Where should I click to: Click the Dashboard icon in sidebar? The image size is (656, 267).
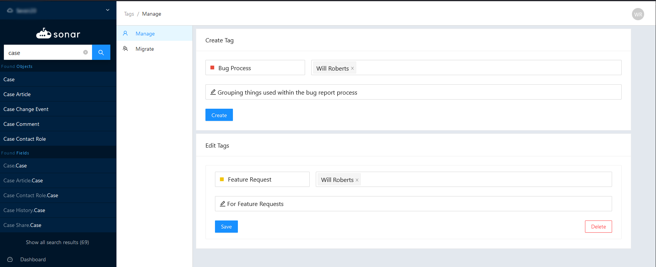[x=10, y=259]
